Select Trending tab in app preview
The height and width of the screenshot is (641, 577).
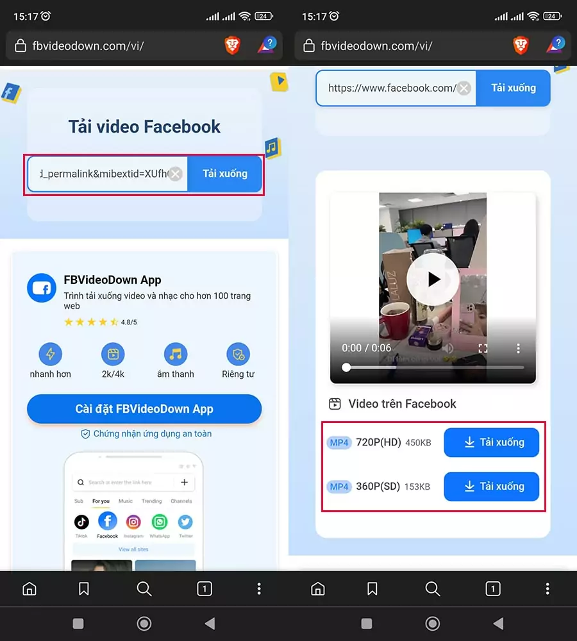tap(152, 501)
